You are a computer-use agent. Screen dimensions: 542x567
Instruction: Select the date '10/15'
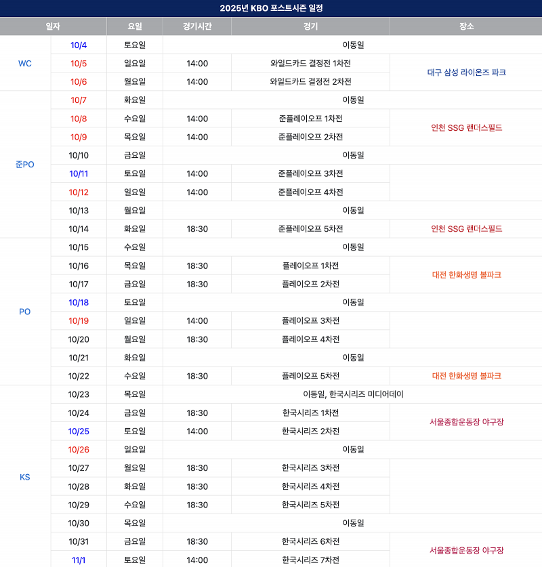point(79,247)
